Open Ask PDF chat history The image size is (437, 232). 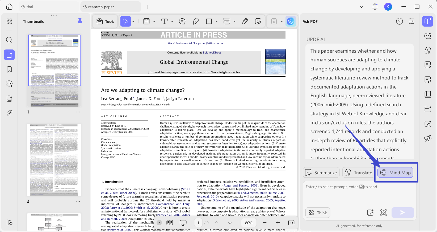tap(400, 21)
